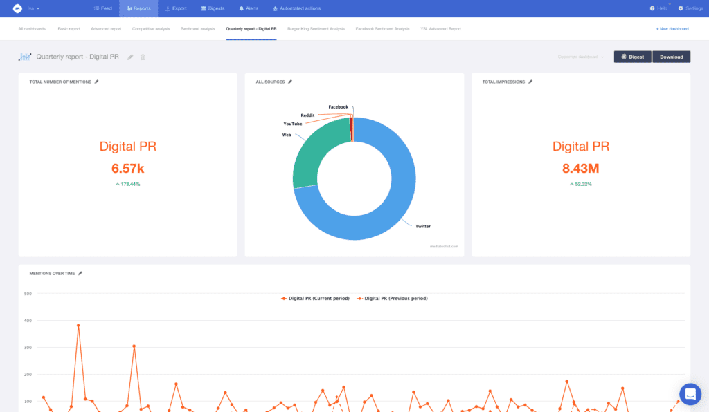Toggle Digital PR (Current period) legend series

pyautogui.click(x=314, y=298)
